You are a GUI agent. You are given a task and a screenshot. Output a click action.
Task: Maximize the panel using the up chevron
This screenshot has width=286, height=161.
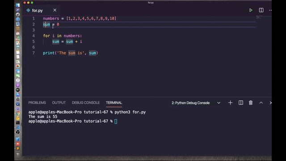tap(261, 103)
